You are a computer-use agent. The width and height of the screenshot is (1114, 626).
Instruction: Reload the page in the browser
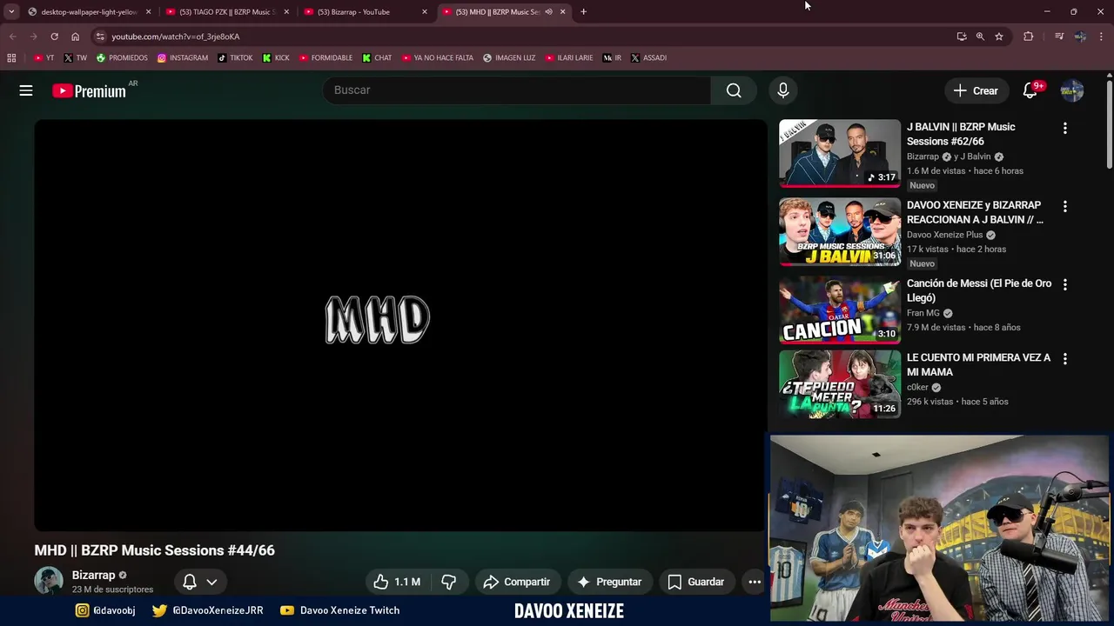point(54,37)
